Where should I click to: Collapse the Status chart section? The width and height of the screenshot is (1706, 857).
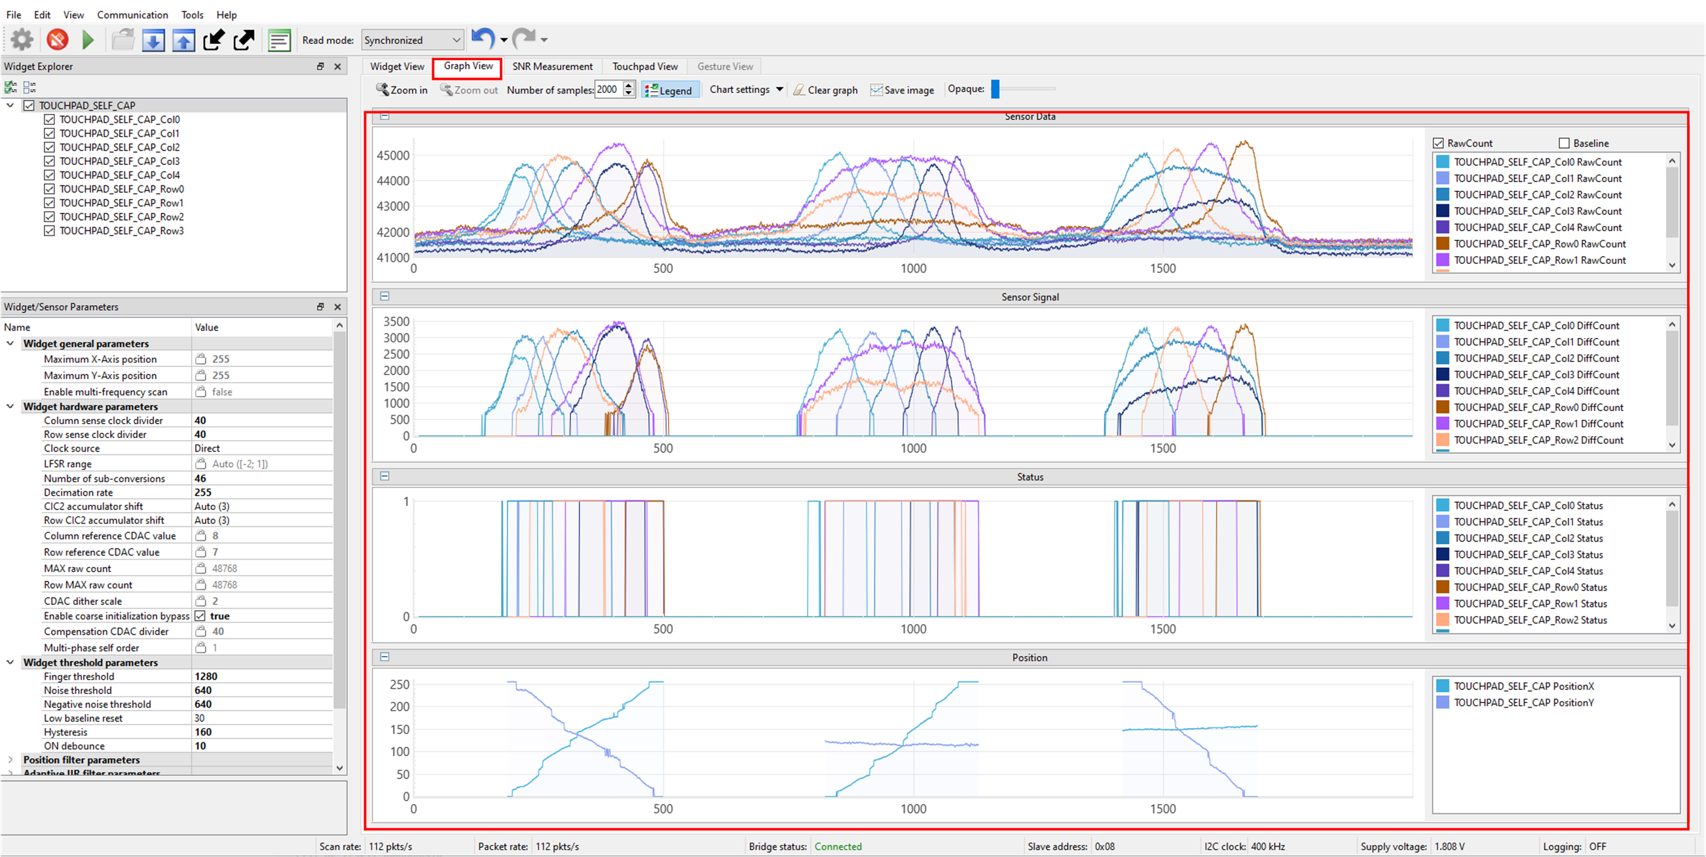coord(385,476)
